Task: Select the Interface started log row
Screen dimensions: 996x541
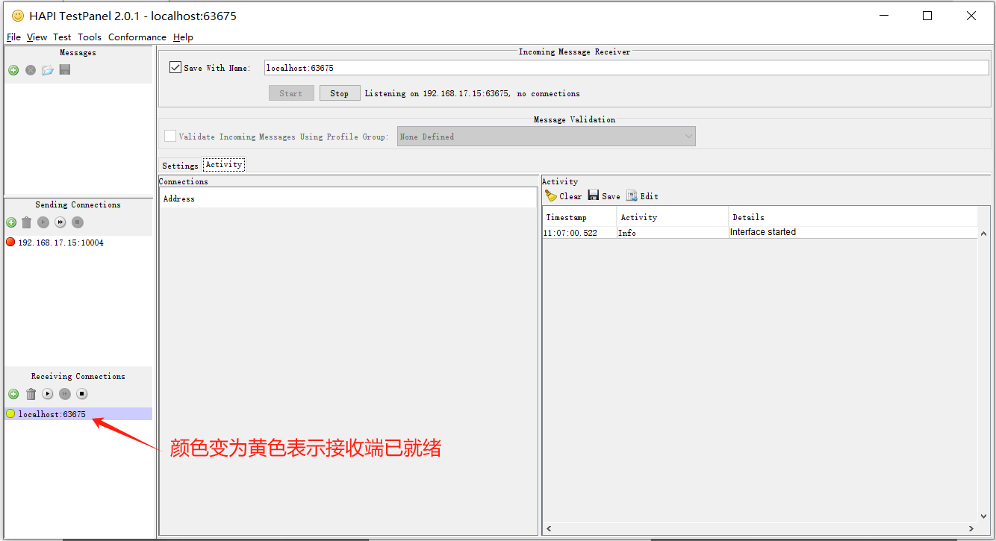Action: (760, 233)
